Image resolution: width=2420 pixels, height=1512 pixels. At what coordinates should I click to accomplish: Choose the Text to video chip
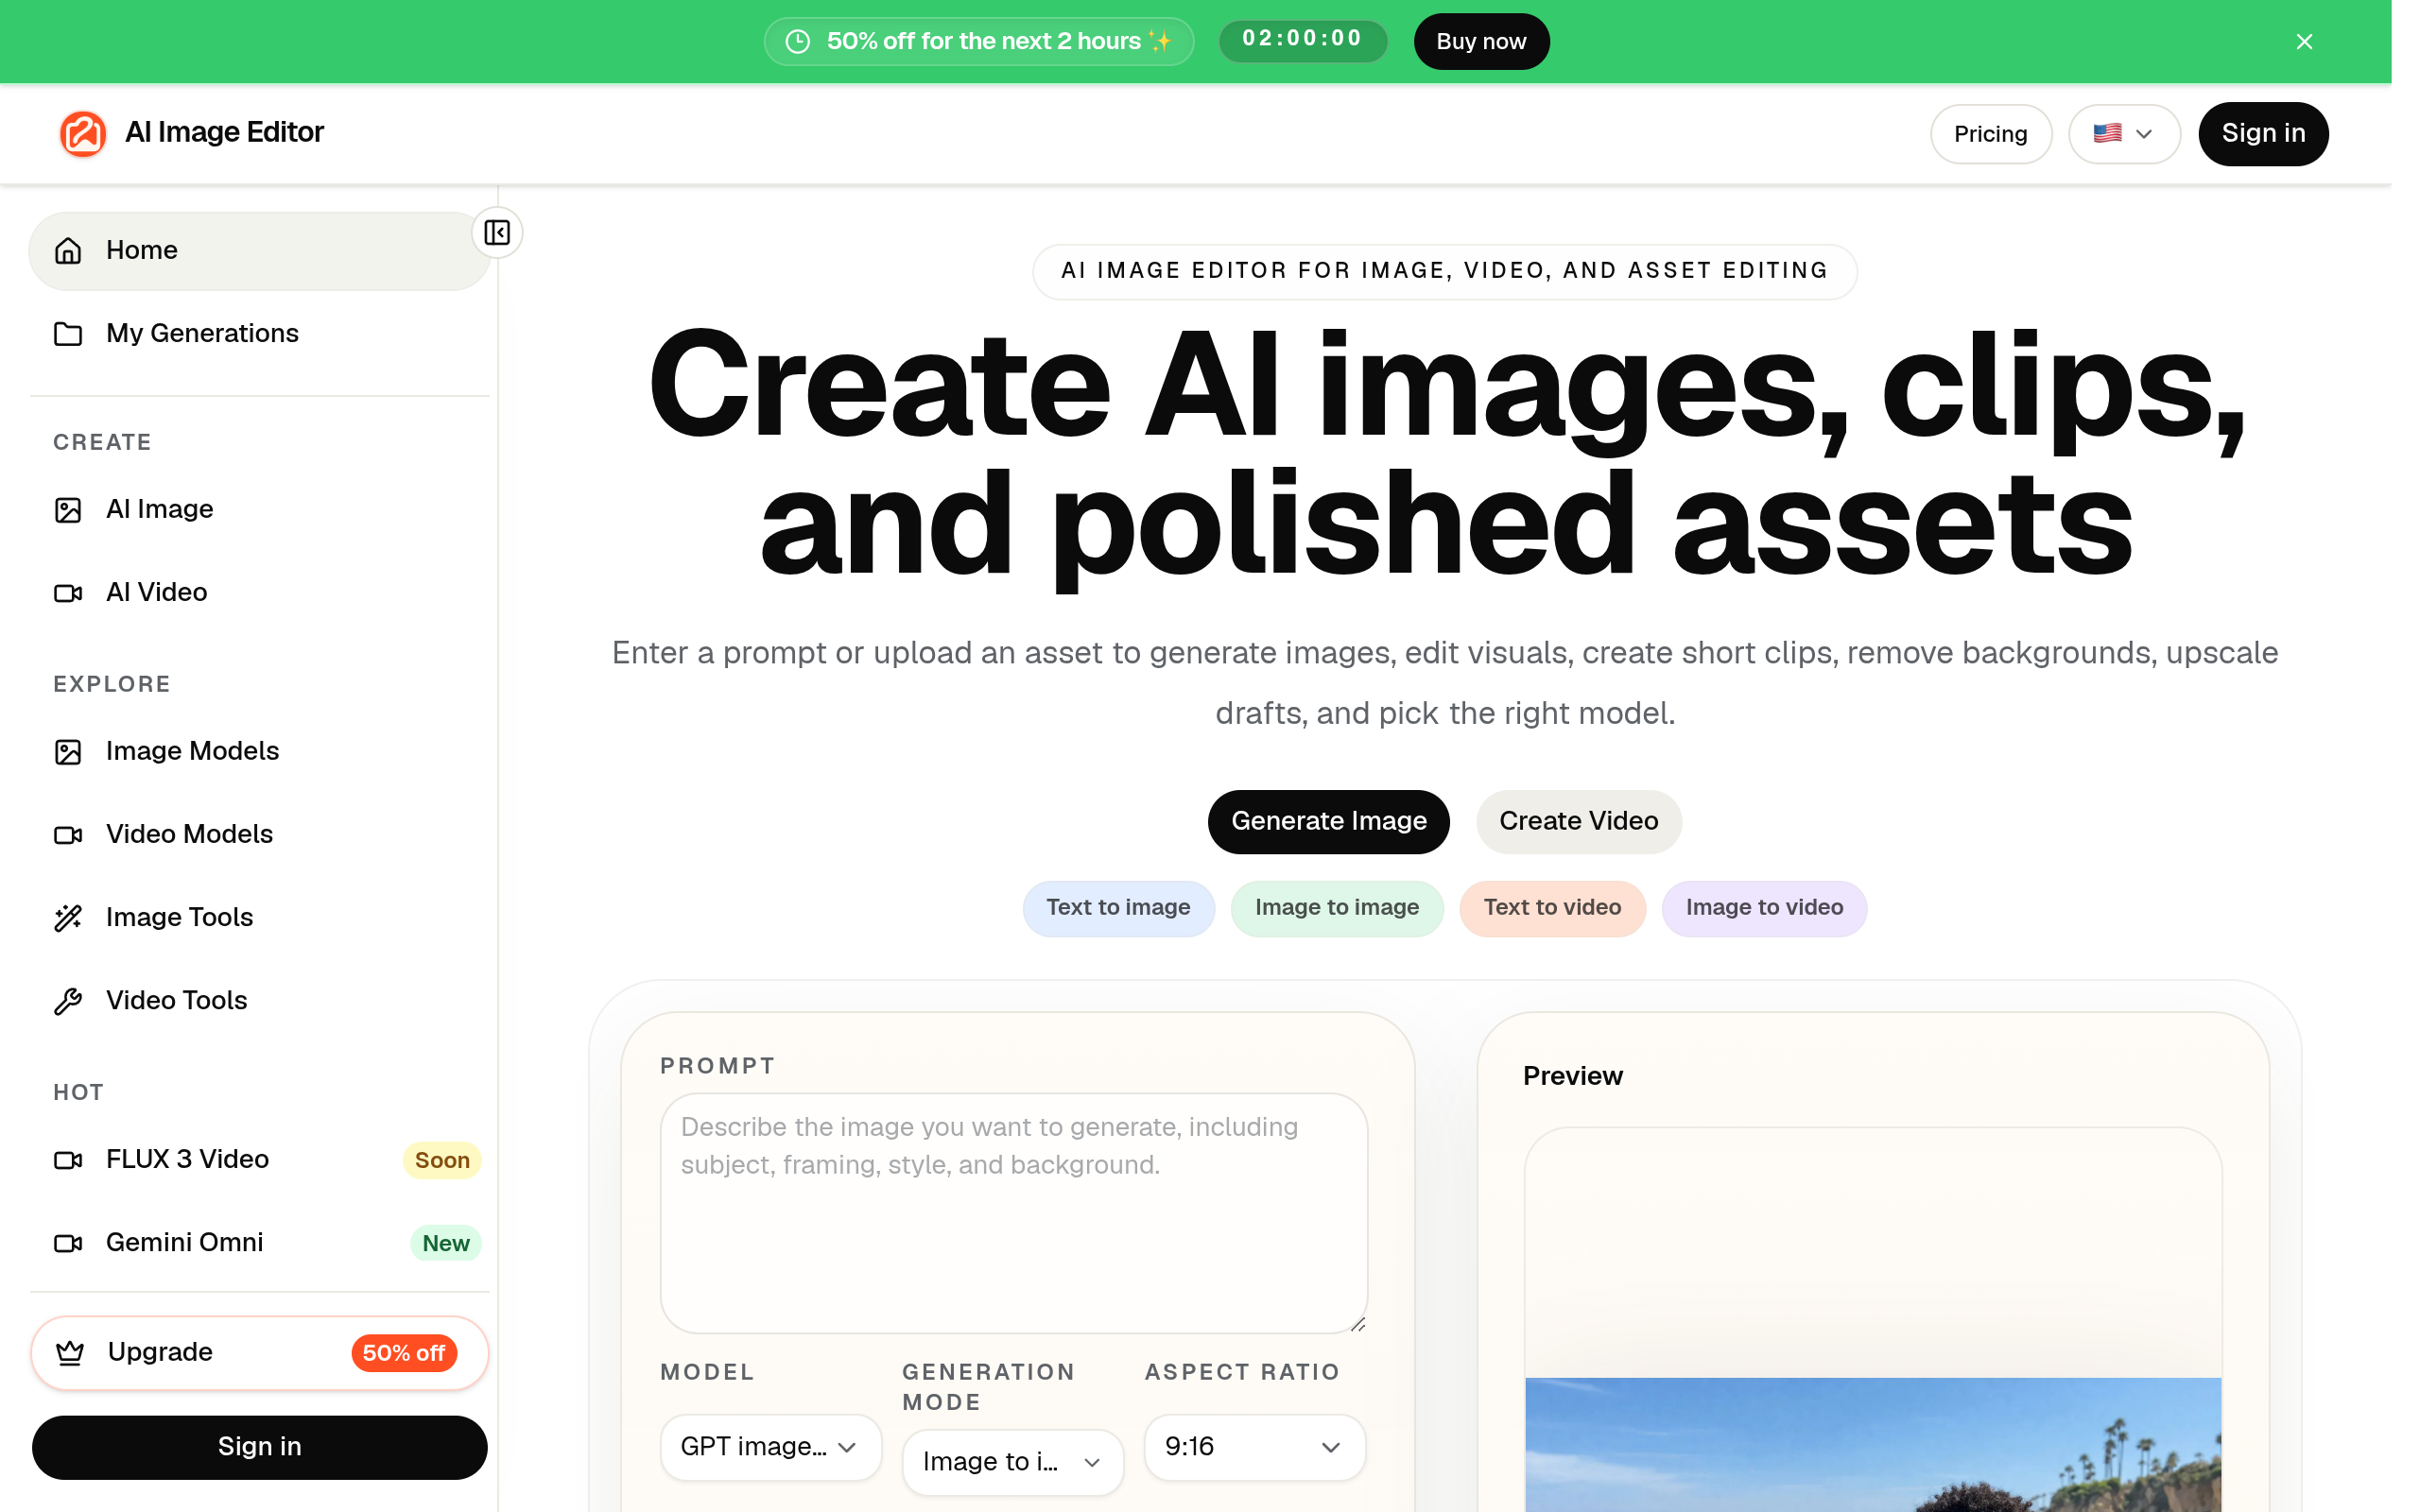click(1552, 908)
